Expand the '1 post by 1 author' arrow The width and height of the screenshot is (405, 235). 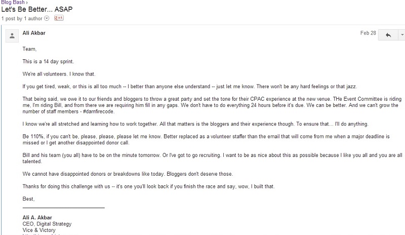(47, 18)
